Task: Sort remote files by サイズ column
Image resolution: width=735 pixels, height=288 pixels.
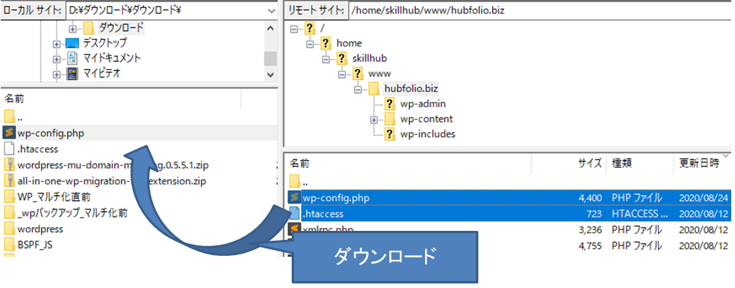Action: (x=568, y=163)
